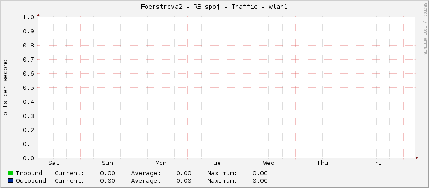Click the Outbound row 'Current:' label
This screenshot has height=188, width=429.
(70, 181)
